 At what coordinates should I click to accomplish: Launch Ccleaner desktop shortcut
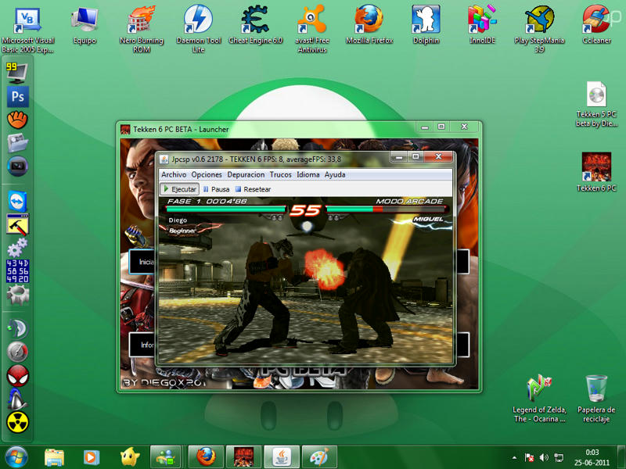[596, 25]
